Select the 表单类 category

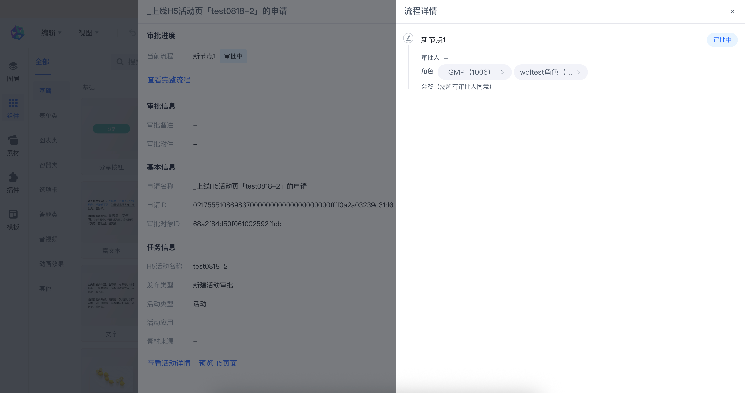(x=48, y=115)
